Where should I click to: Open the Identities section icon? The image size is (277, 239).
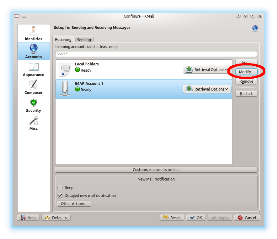[33, 31]
